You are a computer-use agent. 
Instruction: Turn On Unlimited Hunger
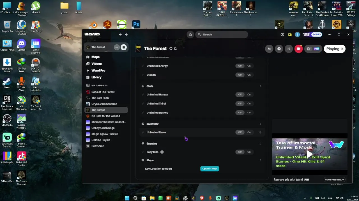(249, 95)
